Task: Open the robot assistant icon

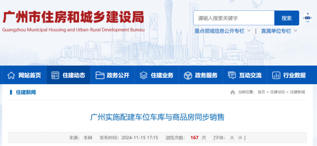Action: tap(307, 18)
